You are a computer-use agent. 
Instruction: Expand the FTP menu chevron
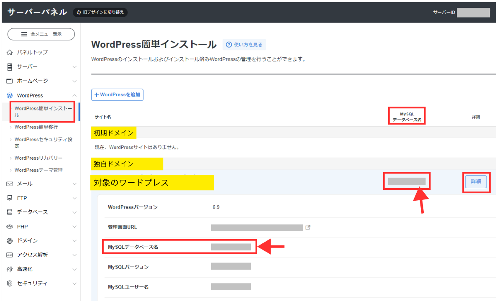[74, 198]
